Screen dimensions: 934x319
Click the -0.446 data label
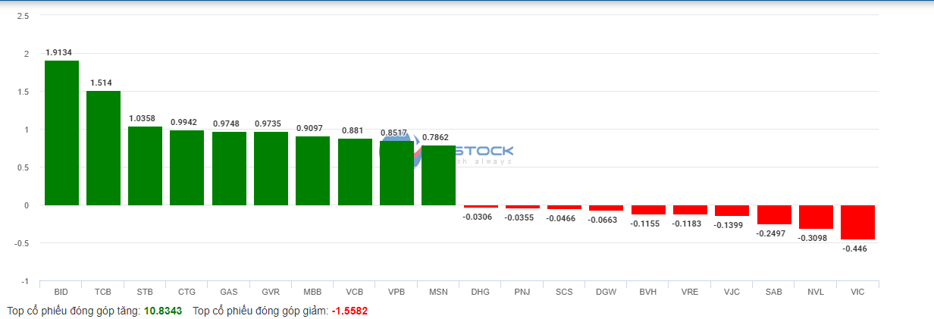click(x=855, y=249)
